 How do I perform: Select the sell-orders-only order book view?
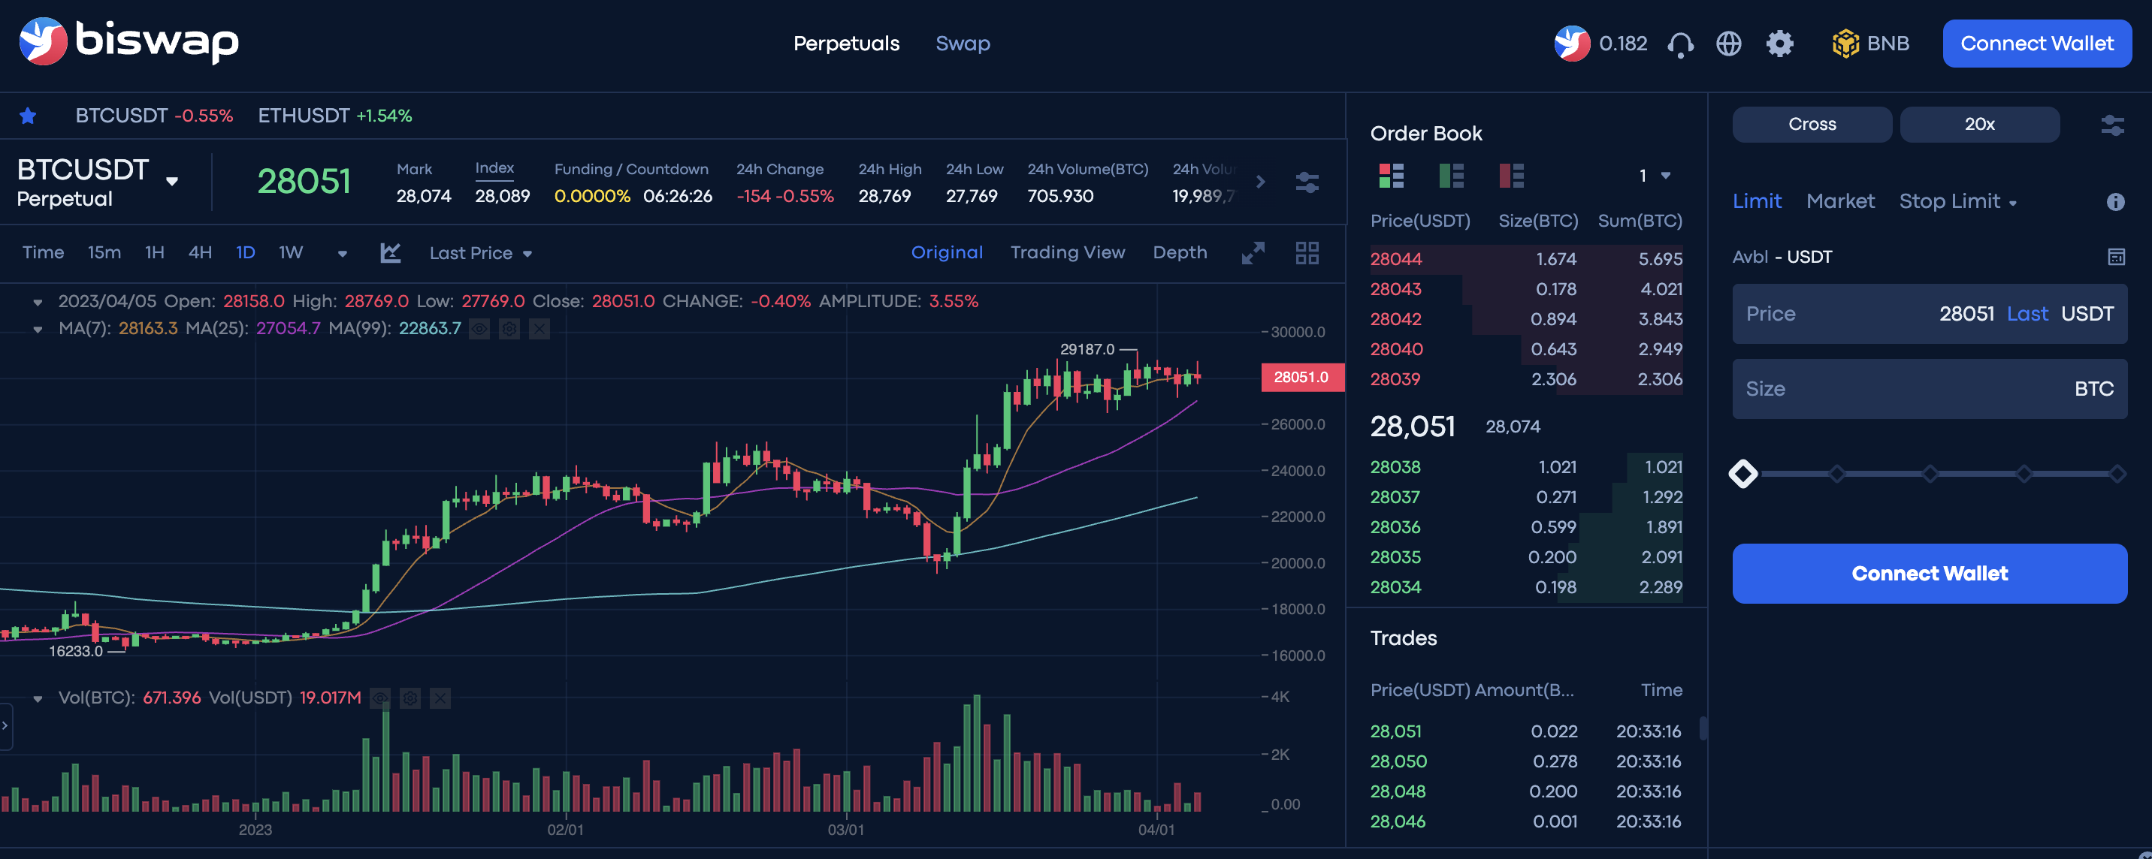point(1512,176)
